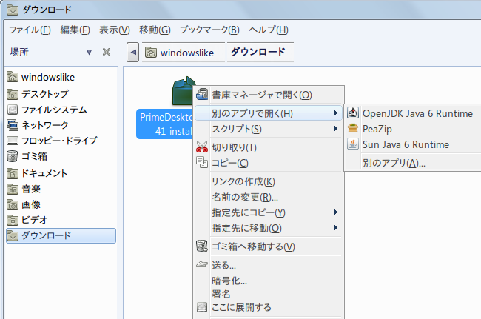Click the windowslike home folder icon in sidebar
The width and height of the screenshot is (481, 319).
[13, 77]
